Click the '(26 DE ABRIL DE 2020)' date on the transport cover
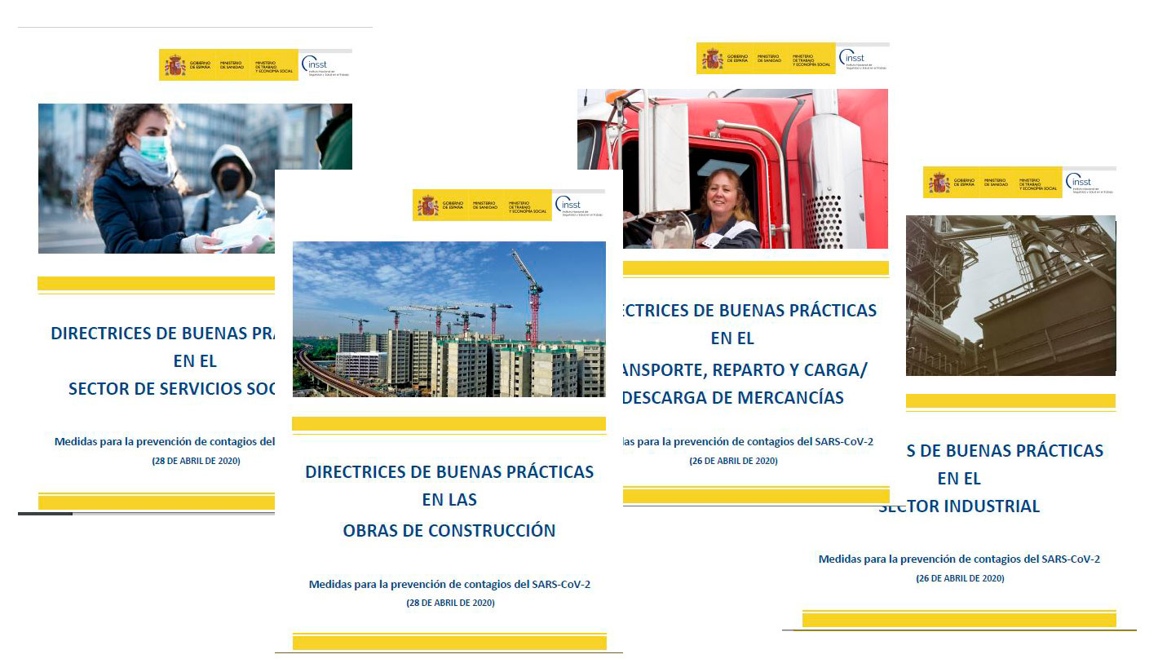The image size is (1158, 672). (733, 461)
